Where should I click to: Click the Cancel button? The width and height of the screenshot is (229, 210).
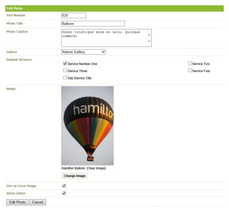[x=37, y=202]
